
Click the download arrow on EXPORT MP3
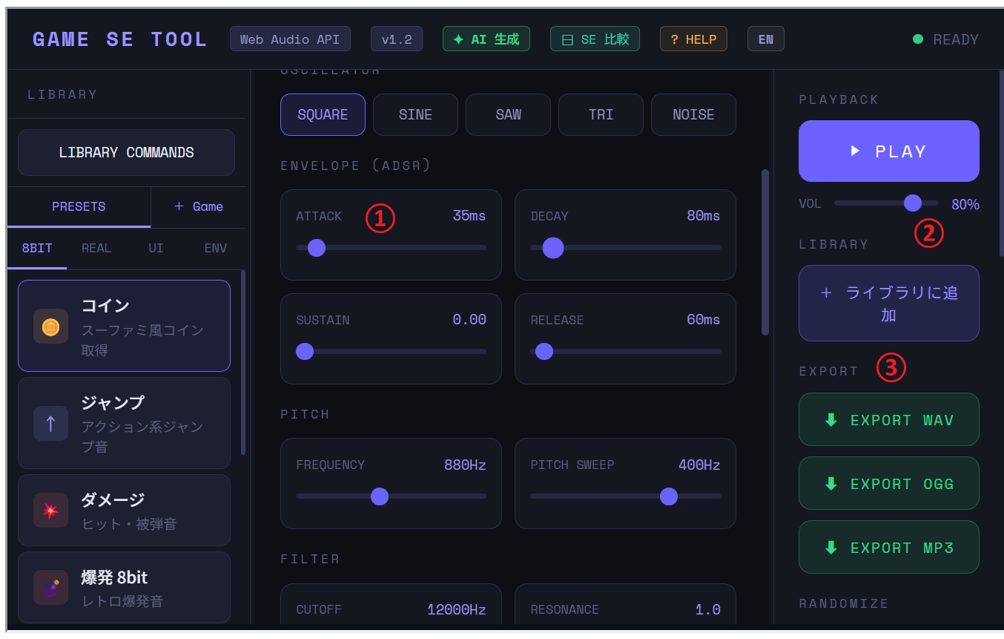(831, 548)
